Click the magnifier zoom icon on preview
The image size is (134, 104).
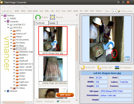[x=127, y=59]
